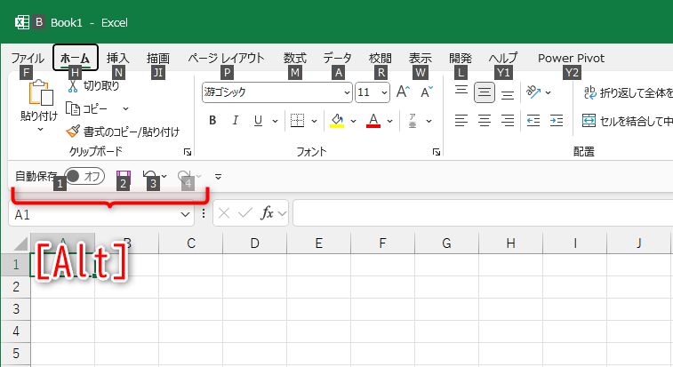The width and height of the screenshot is (673, 367).
Task: Center text horizontally
Action: [x=485, y=121]
